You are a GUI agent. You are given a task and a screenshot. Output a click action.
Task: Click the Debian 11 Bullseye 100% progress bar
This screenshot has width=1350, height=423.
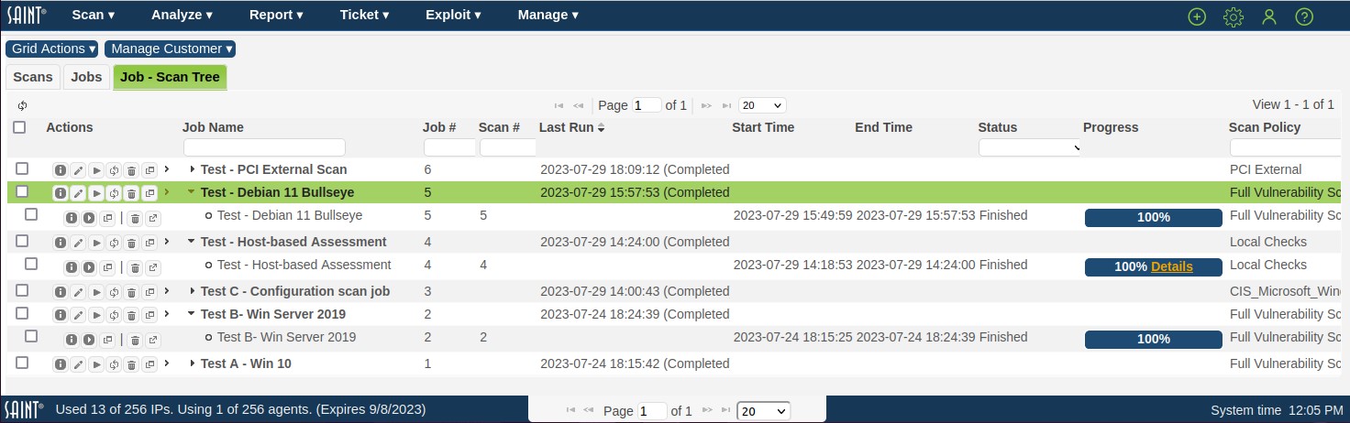[x=1153, y=217]
